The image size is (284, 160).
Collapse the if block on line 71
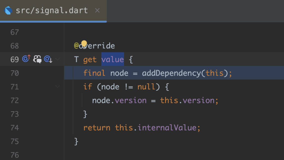pyautogui.click(x=58, y=87)
